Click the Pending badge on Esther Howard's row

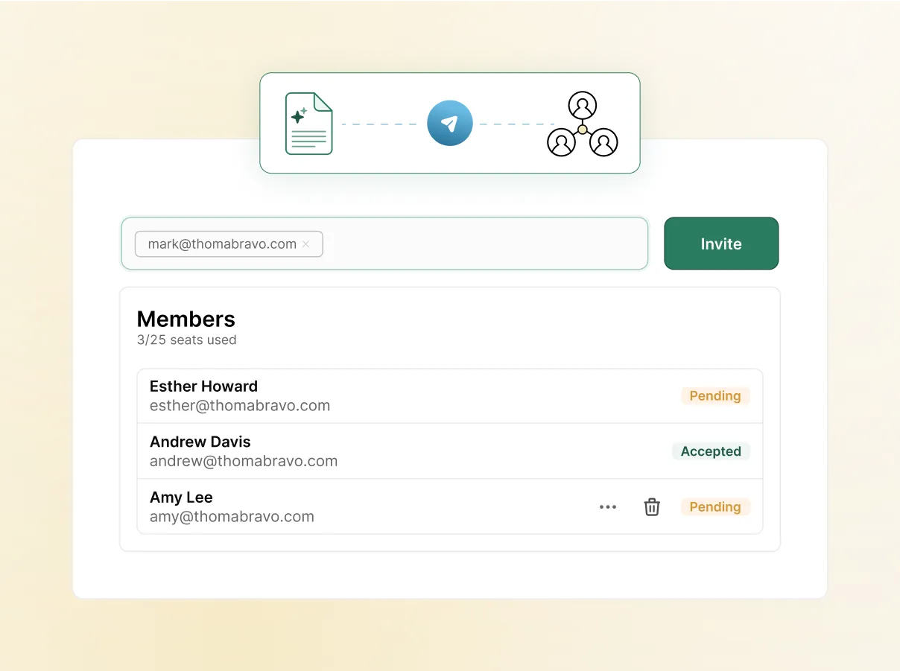714,395
